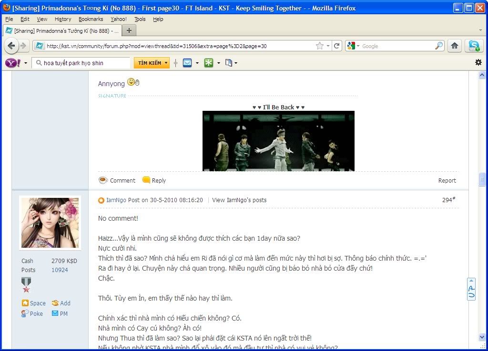Image resolution: width=488 pixels, height=351 pixels.
Task: Click the Poke icon
Action: [25, 313]
